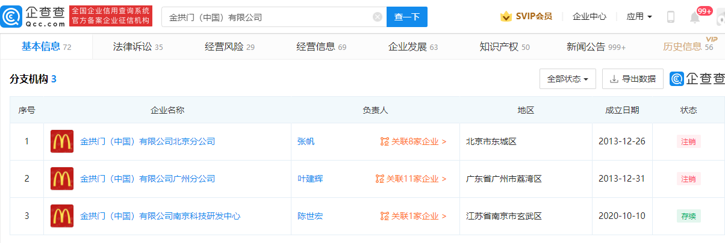This screenshot has width=725, height=243.
Task: Click the 注销 status tag in Guangzhou row
Action: click(x=688, y=179)
